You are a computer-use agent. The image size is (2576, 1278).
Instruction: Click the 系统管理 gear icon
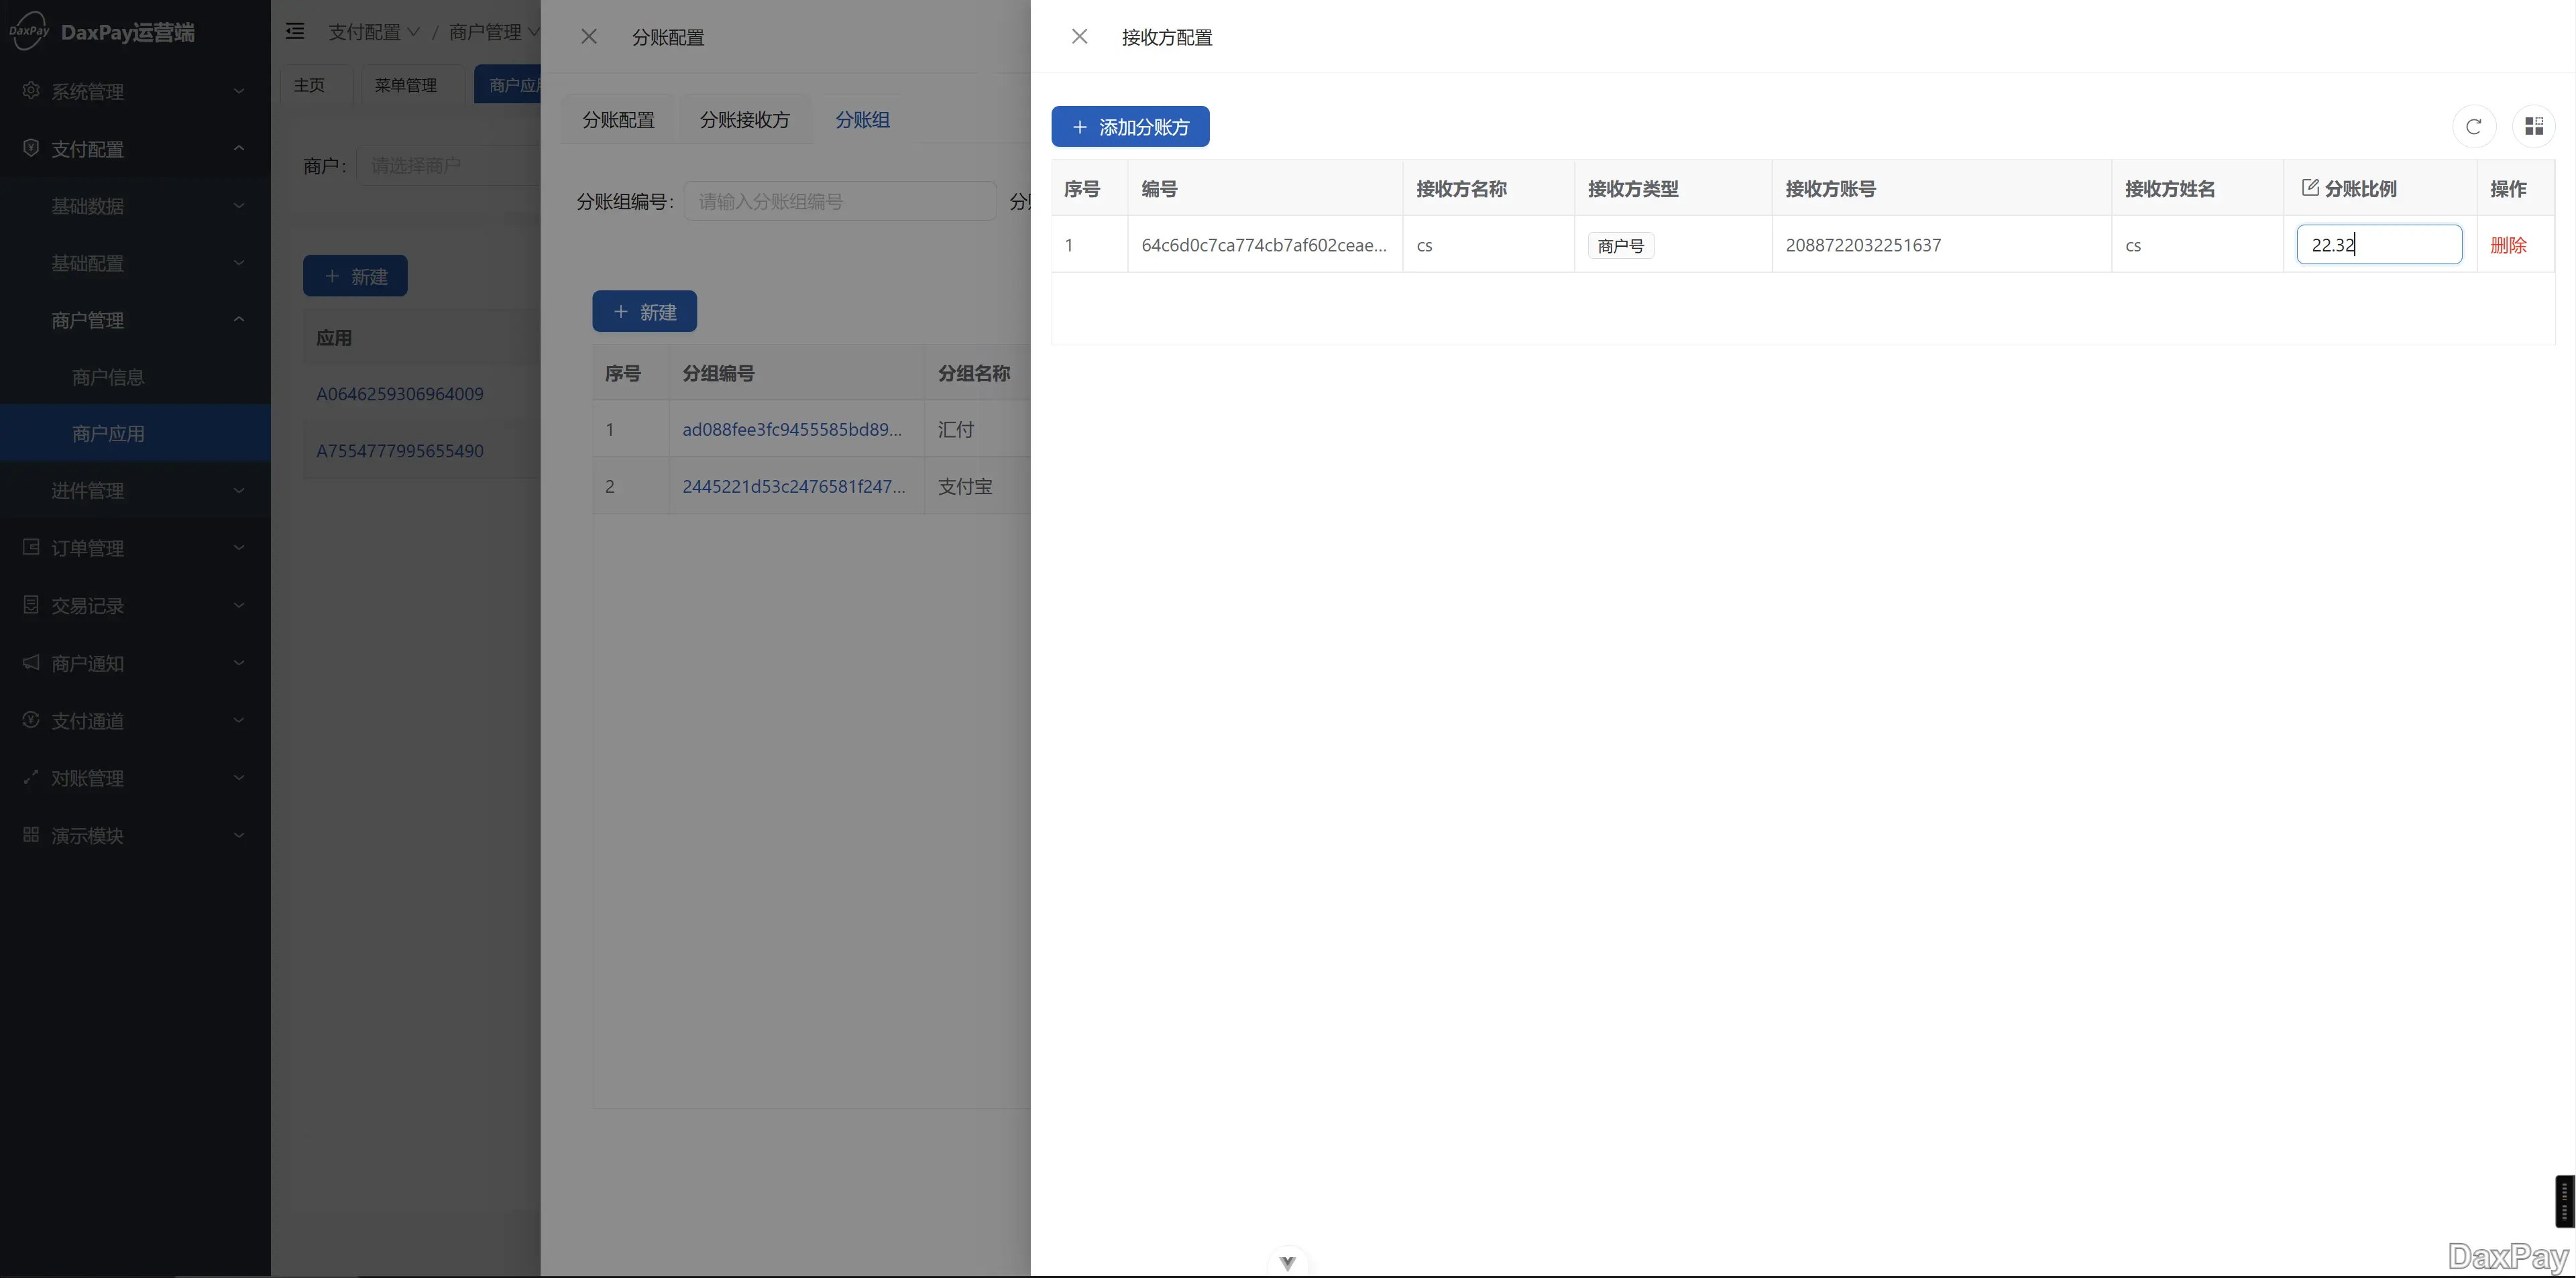click(31, 91)
